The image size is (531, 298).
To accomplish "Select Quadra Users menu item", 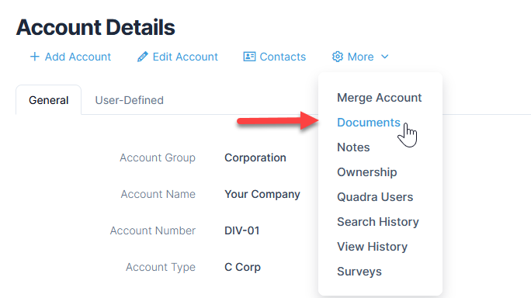I will (x=375, y=197).
